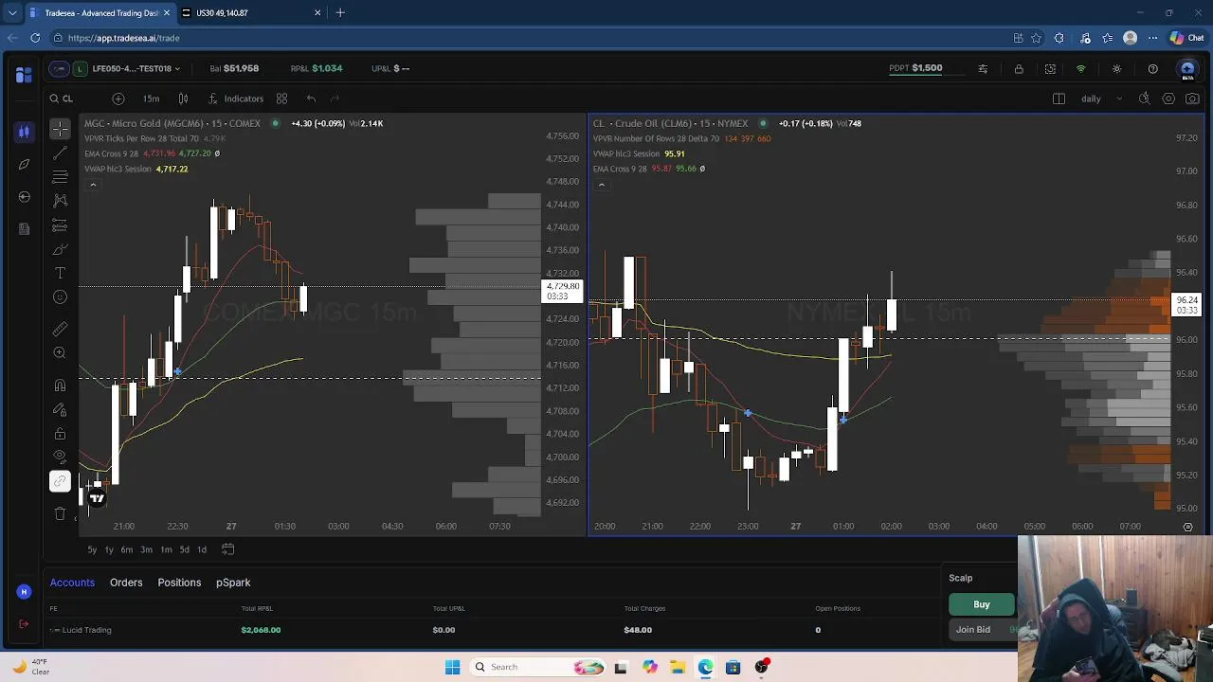1213x682 pixels.
Task: Open the Windows Start menu
Action: click(x=452, y=667)
